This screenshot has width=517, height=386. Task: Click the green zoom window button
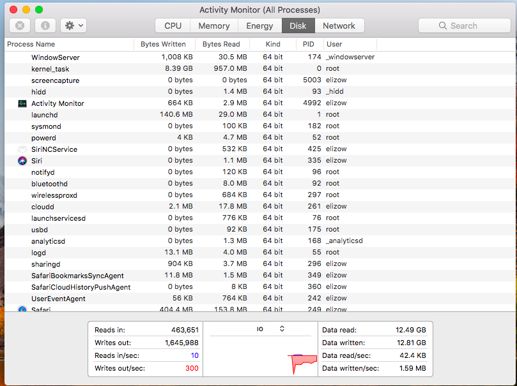point(39,10)
